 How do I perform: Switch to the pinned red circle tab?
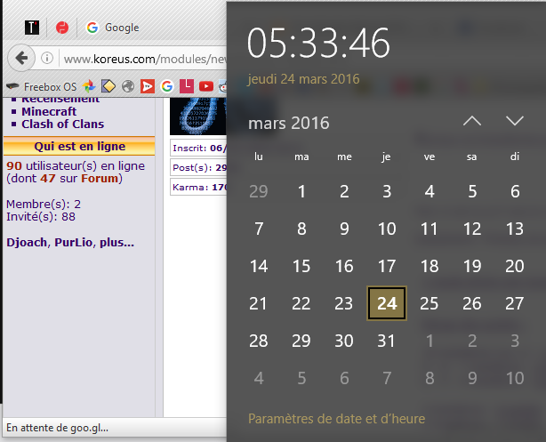[x=62, y=28]
